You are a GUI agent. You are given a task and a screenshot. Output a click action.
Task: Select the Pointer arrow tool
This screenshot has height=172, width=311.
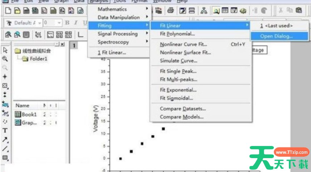[x=5, y=50]
